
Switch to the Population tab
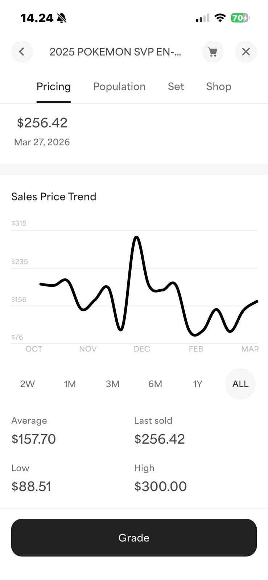119,87
